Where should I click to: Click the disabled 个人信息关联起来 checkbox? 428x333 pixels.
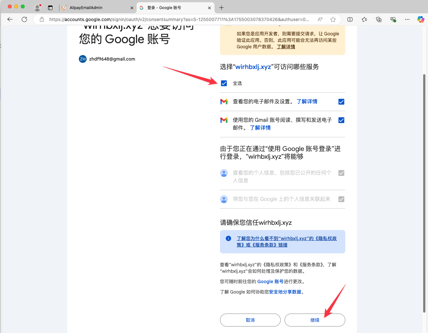341,199
